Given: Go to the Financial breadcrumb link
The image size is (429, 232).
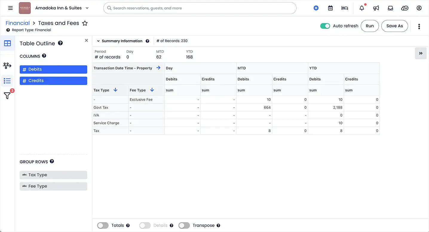Looking at the screenshot, I should point(18,23).
